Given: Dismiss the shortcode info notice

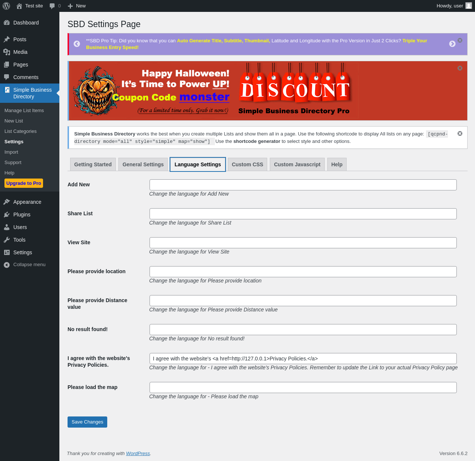Looking at the screenshot, I should click(460, 133).
